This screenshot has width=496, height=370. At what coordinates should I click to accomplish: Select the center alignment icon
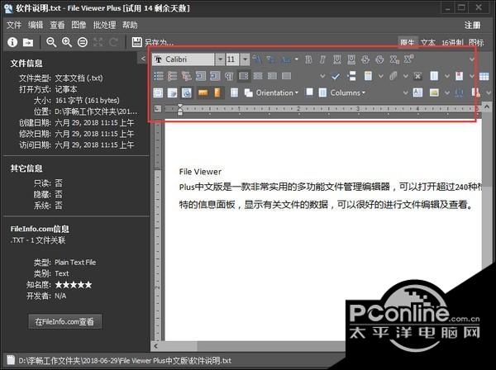point(258,76)
